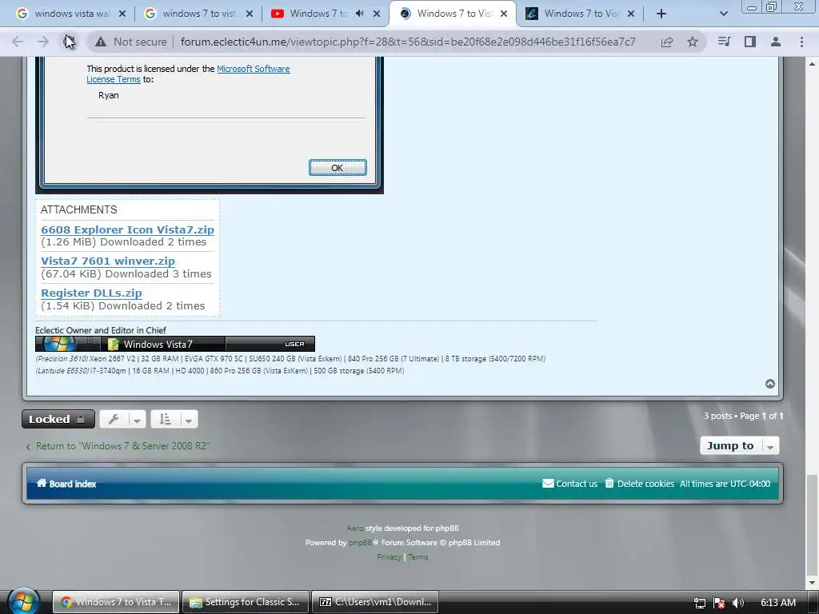Open the Privacy link
The image size is (819, 614).
coord(390,557)
